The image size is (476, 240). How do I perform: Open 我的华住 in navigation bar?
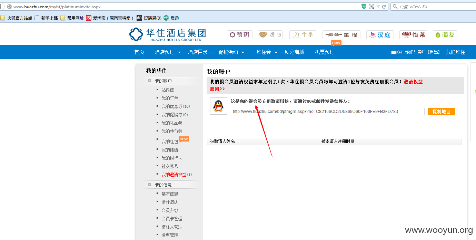pos(455,52)
